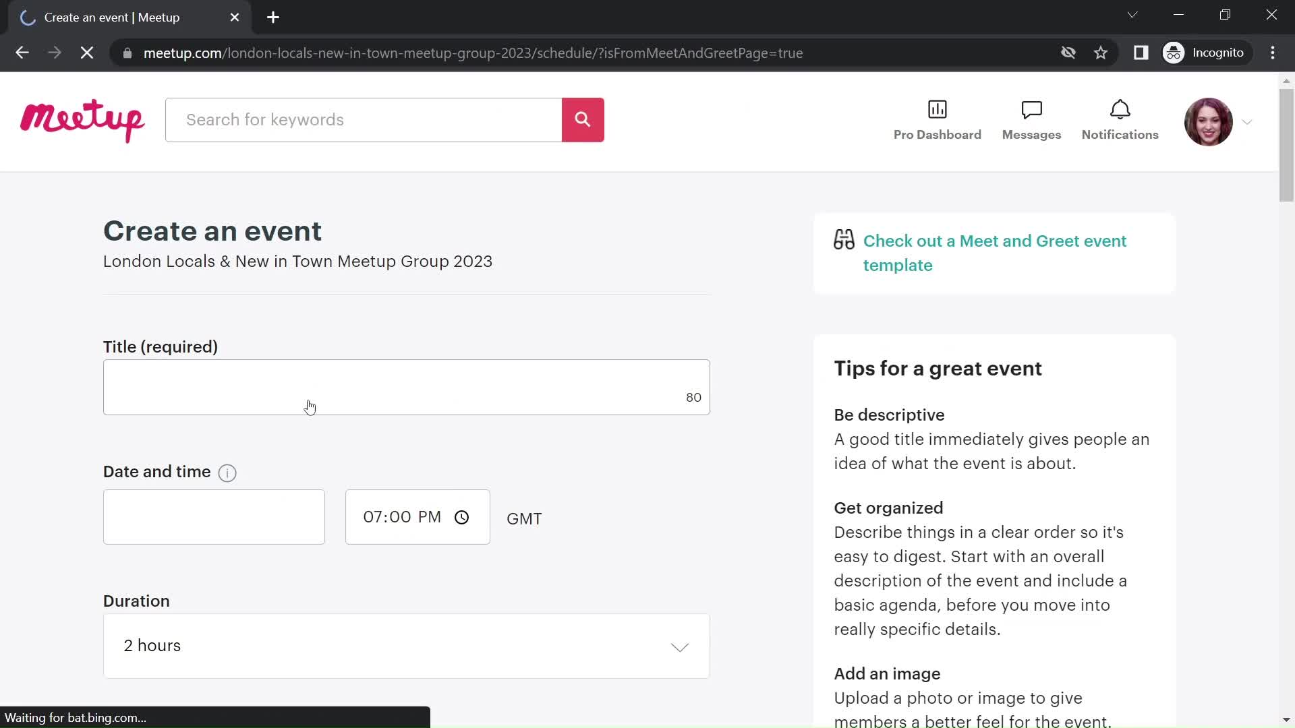This screenshot has height=728, width=1295.
Task: Click the search magnifier icon
Action: click(x=583, y=120)
